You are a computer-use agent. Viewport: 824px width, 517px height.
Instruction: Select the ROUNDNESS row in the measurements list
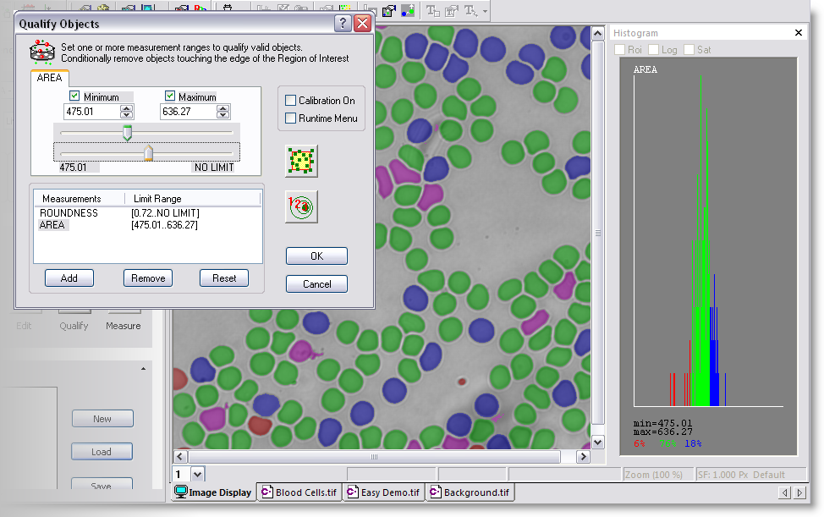pyautogui.click(x=69, y=213)
